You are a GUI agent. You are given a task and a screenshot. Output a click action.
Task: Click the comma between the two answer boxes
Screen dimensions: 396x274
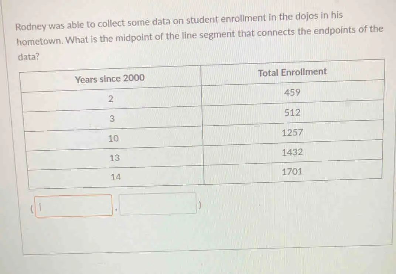[116, 210]
